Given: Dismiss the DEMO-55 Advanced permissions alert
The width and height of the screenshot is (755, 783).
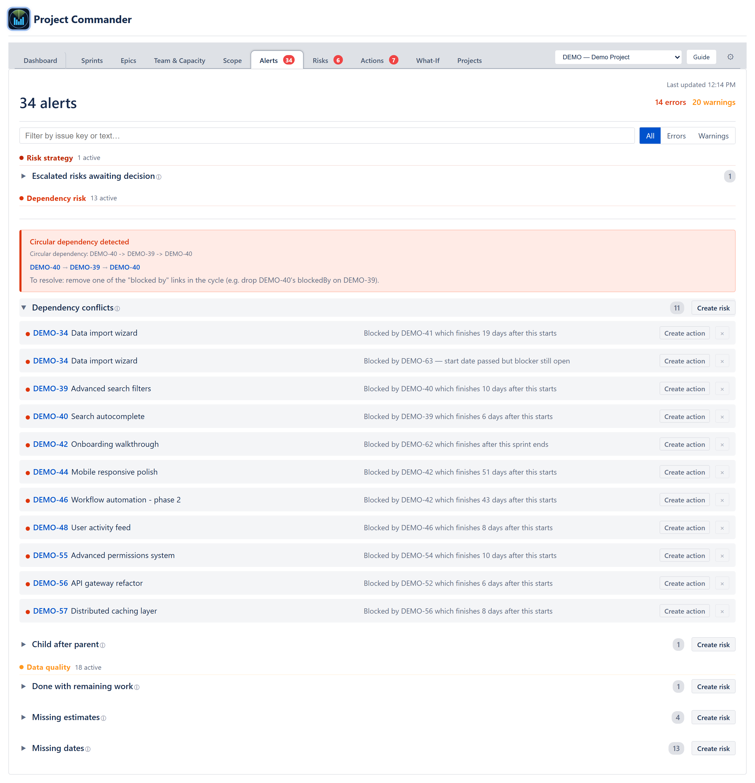Looking at the screenshot, I should click(x=722, y=555).
